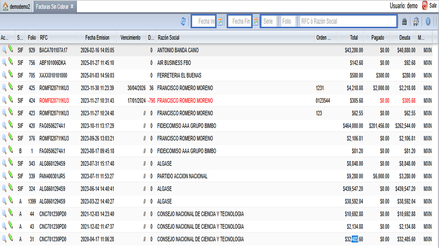Click green edit pencil for folio 44
This screenshot has height=248, width=439.
[10, 212]
